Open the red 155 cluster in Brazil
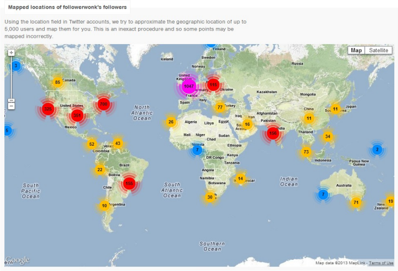Screen dimensions: 398x271 click(129, 184)
